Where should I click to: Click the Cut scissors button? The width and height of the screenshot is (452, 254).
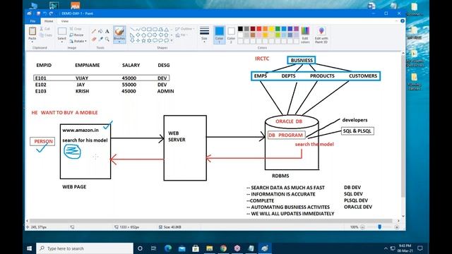(45, 29)
